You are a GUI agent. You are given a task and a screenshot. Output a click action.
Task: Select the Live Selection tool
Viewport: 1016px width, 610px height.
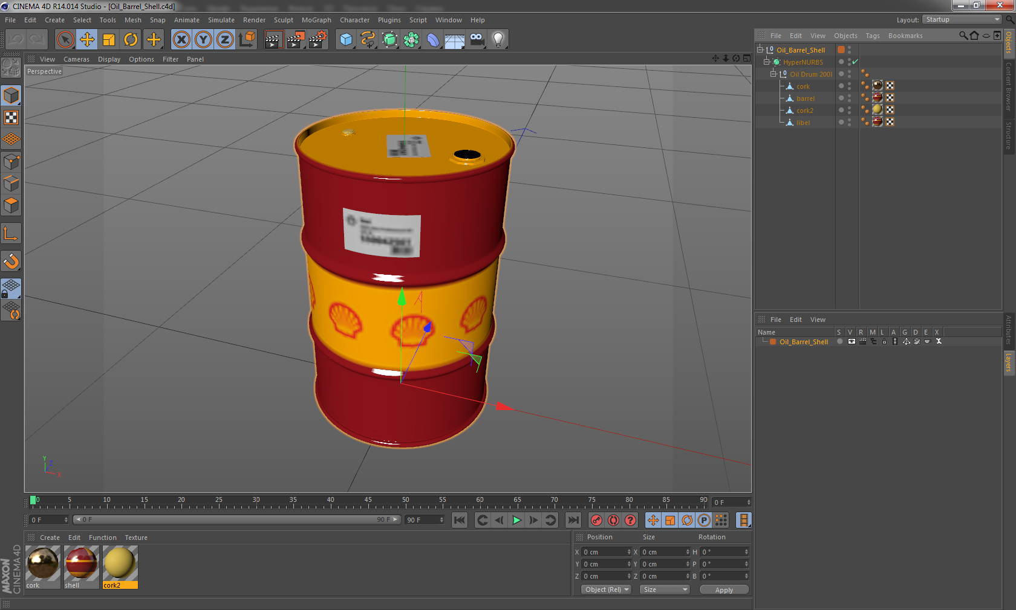pos(65,40)
